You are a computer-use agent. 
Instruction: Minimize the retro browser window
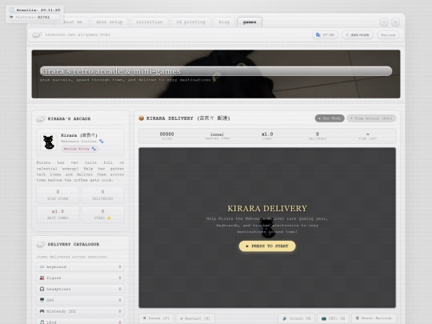384,22
